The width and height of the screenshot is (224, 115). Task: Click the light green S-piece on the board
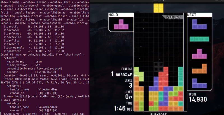pos(138,73)
